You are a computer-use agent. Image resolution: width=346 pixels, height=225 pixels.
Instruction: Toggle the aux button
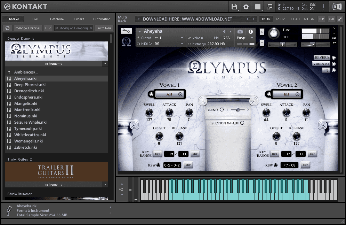tap(331, 19)
